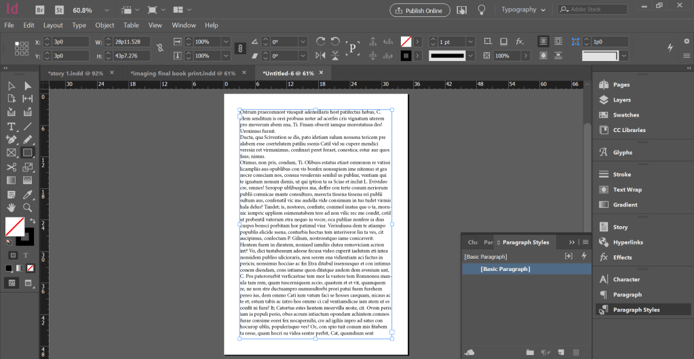Open the Layout menu

point(53,25)
